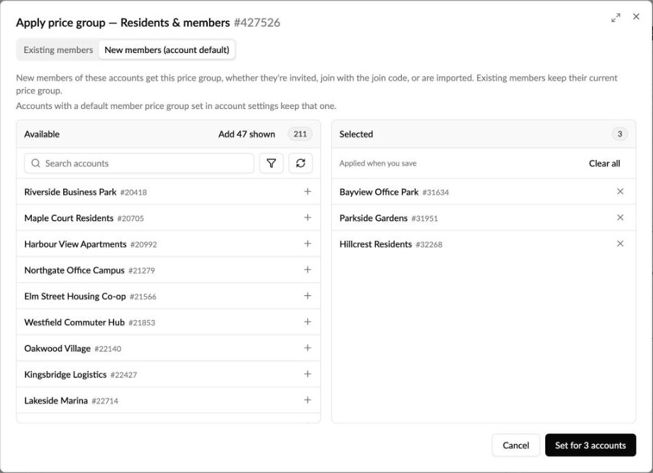The height and width of the screenshot is (473, 653).
Task: Click account ID #32268
Action: [429, 244]
